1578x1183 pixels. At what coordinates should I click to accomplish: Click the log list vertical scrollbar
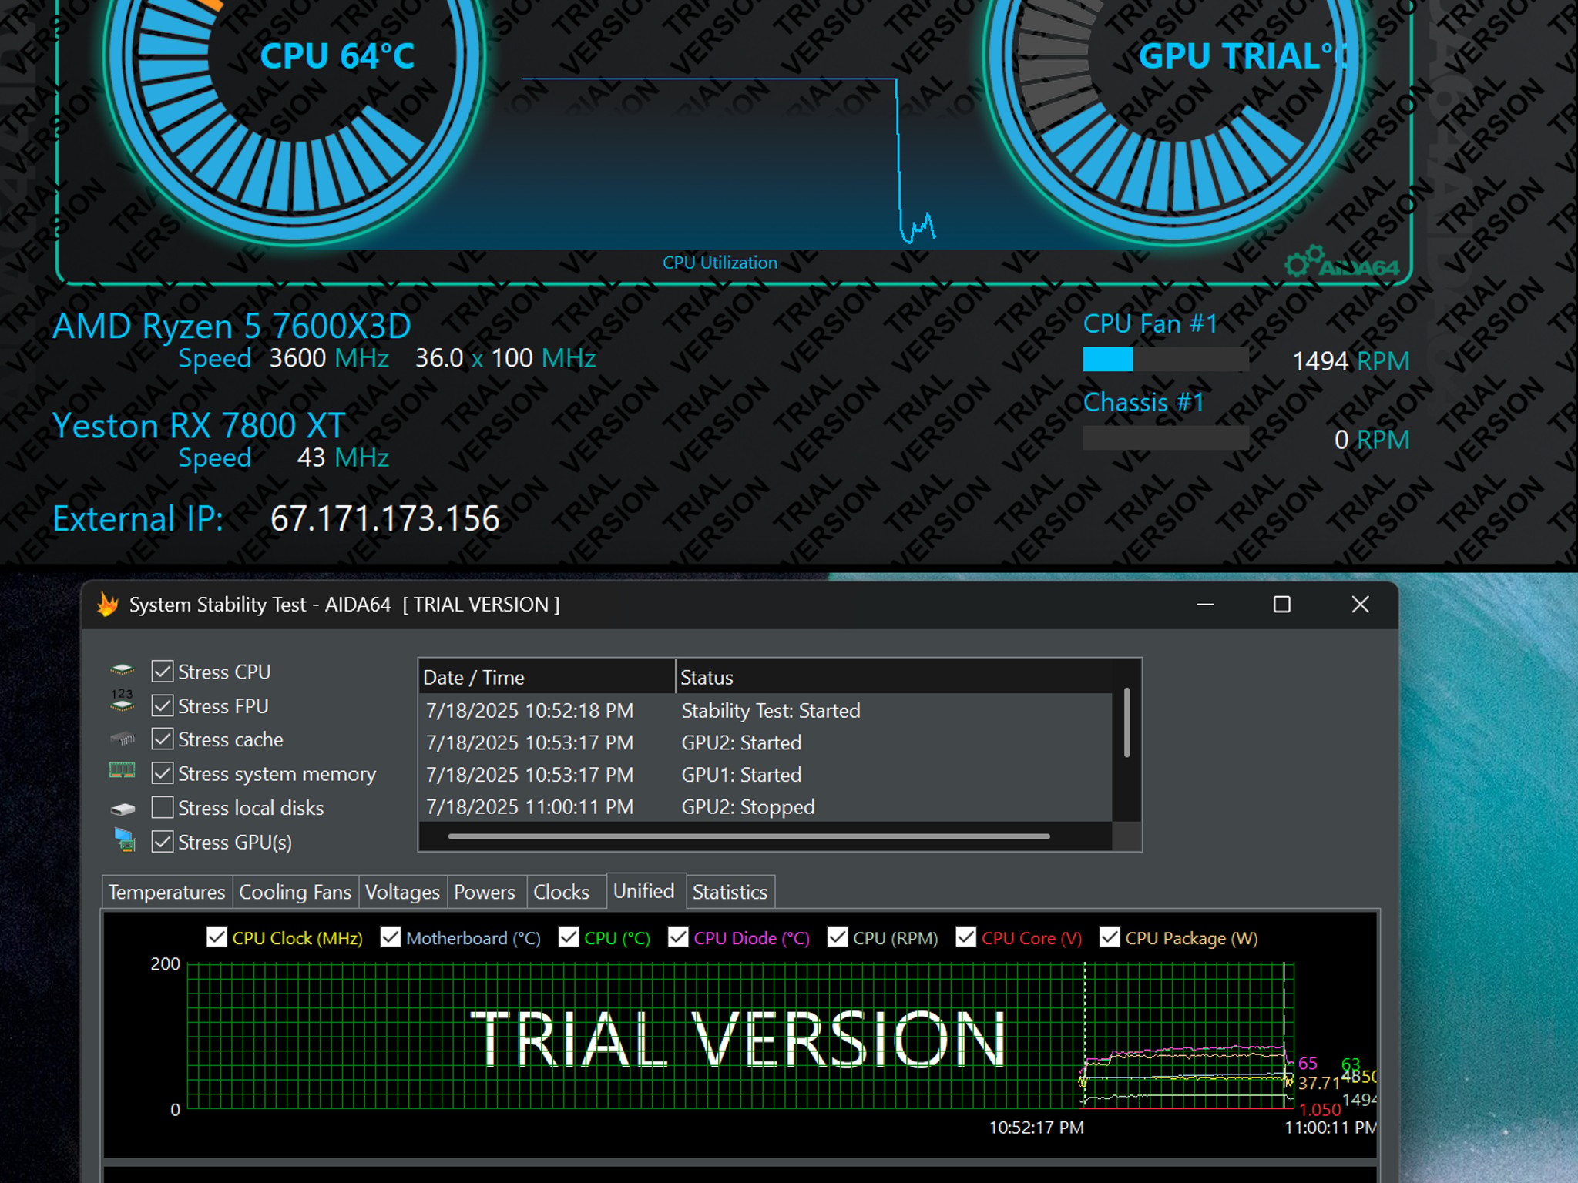[1126, 723]
